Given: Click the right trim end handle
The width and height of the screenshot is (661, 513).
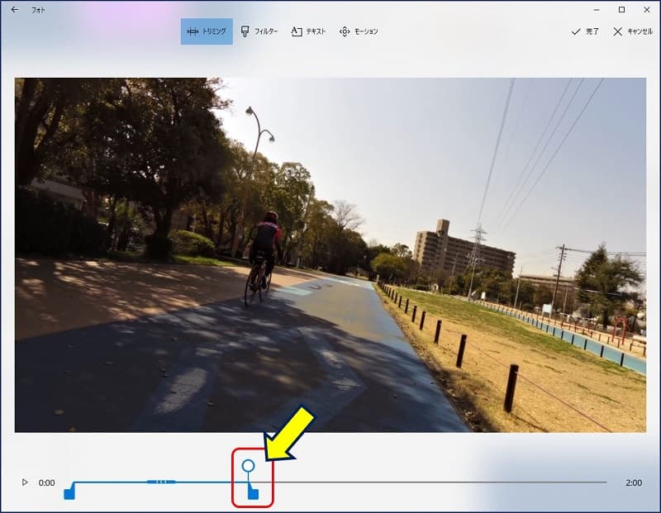Looking at the screenshot, I should [x=254, y=494].
